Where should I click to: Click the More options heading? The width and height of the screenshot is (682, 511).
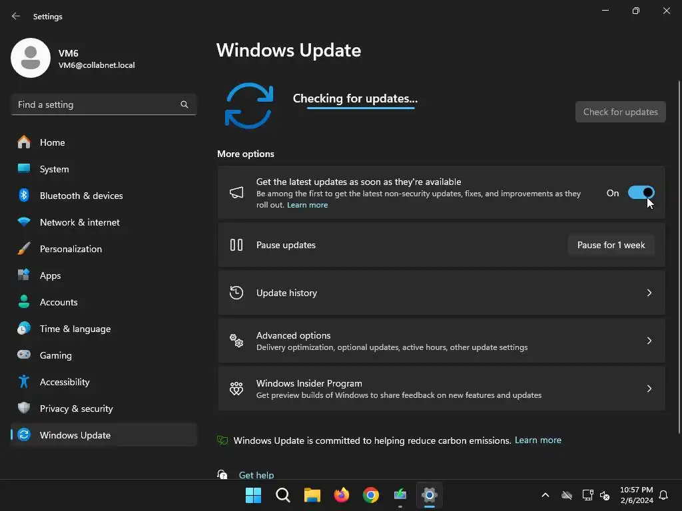[246, 154]
